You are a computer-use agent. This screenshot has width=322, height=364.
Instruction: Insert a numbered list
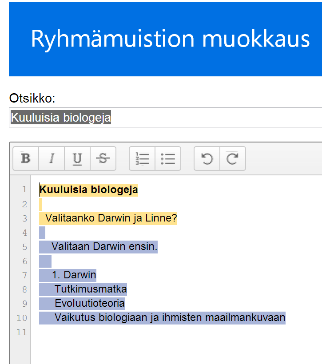click(142, 158)
